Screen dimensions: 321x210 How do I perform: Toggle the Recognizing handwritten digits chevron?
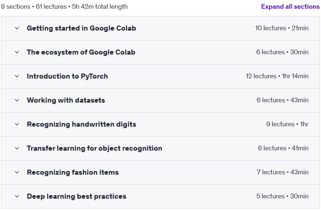tap(17, 124)
